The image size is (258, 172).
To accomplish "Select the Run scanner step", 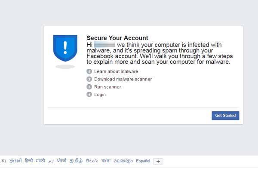I will coord(107,87).
